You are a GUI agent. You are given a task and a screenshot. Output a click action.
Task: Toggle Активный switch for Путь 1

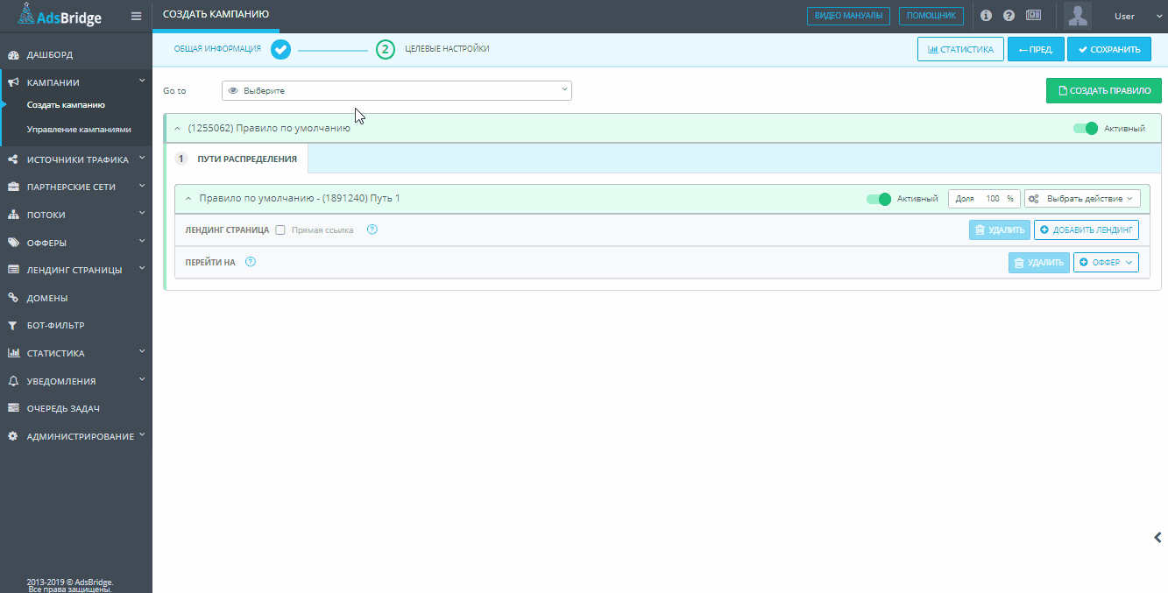(x=879, y=199)
